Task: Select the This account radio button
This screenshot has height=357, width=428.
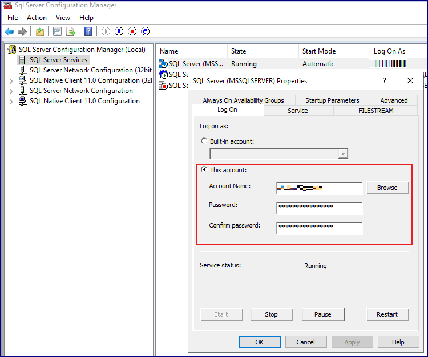Action: click(x=204, y=169)
